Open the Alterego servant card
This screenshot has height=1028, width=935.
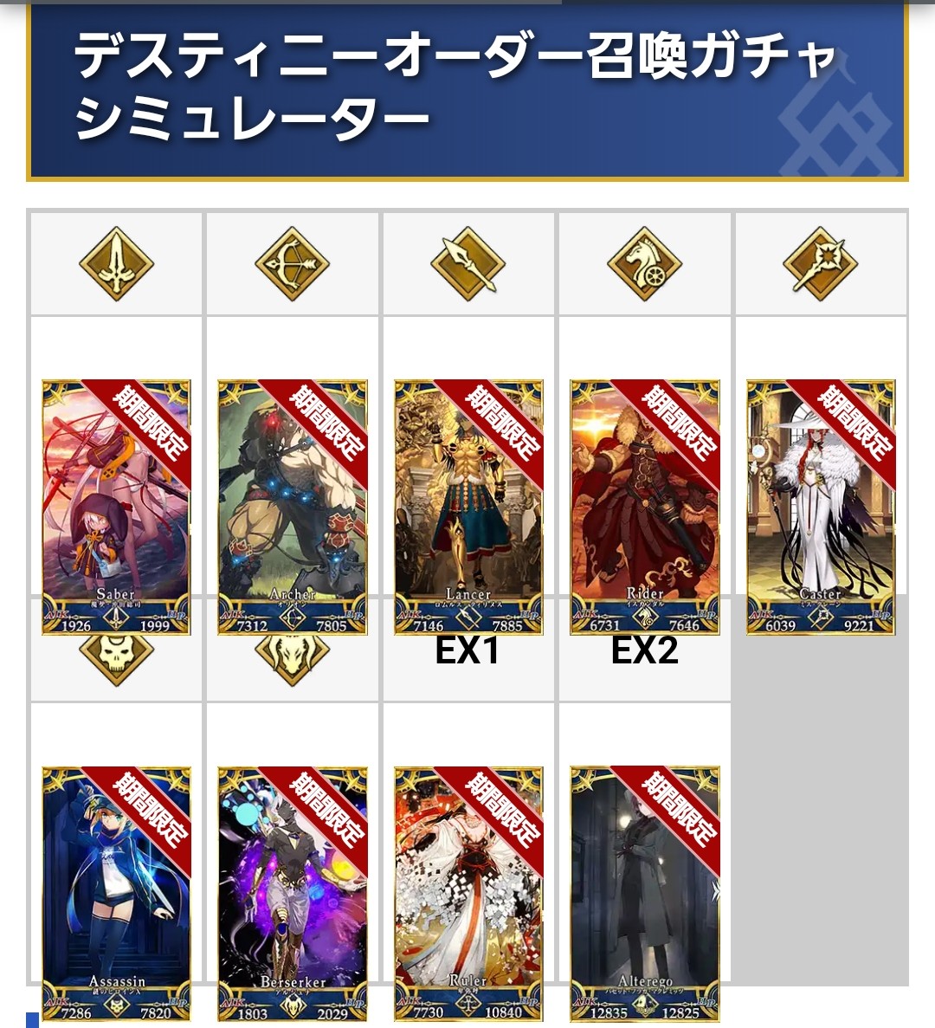coord(645,895)
